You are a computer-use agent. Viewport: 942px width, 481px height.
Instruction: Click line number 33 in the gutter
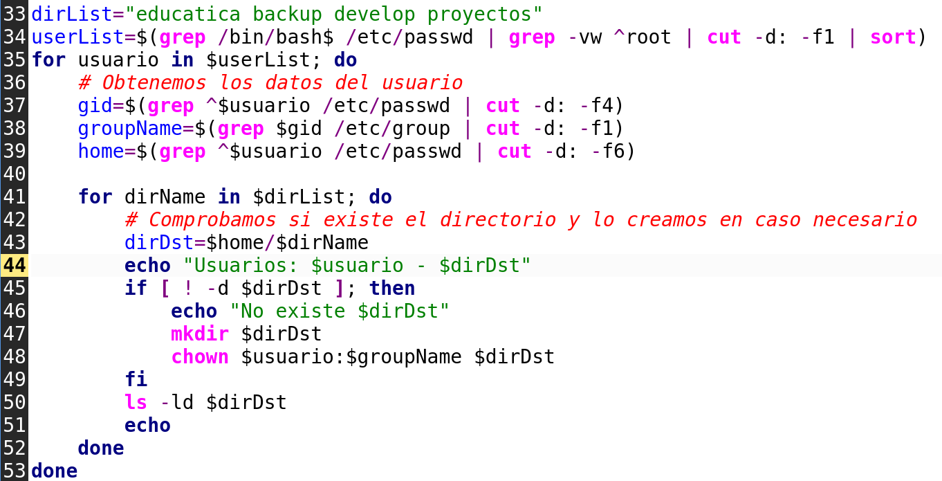14,14
